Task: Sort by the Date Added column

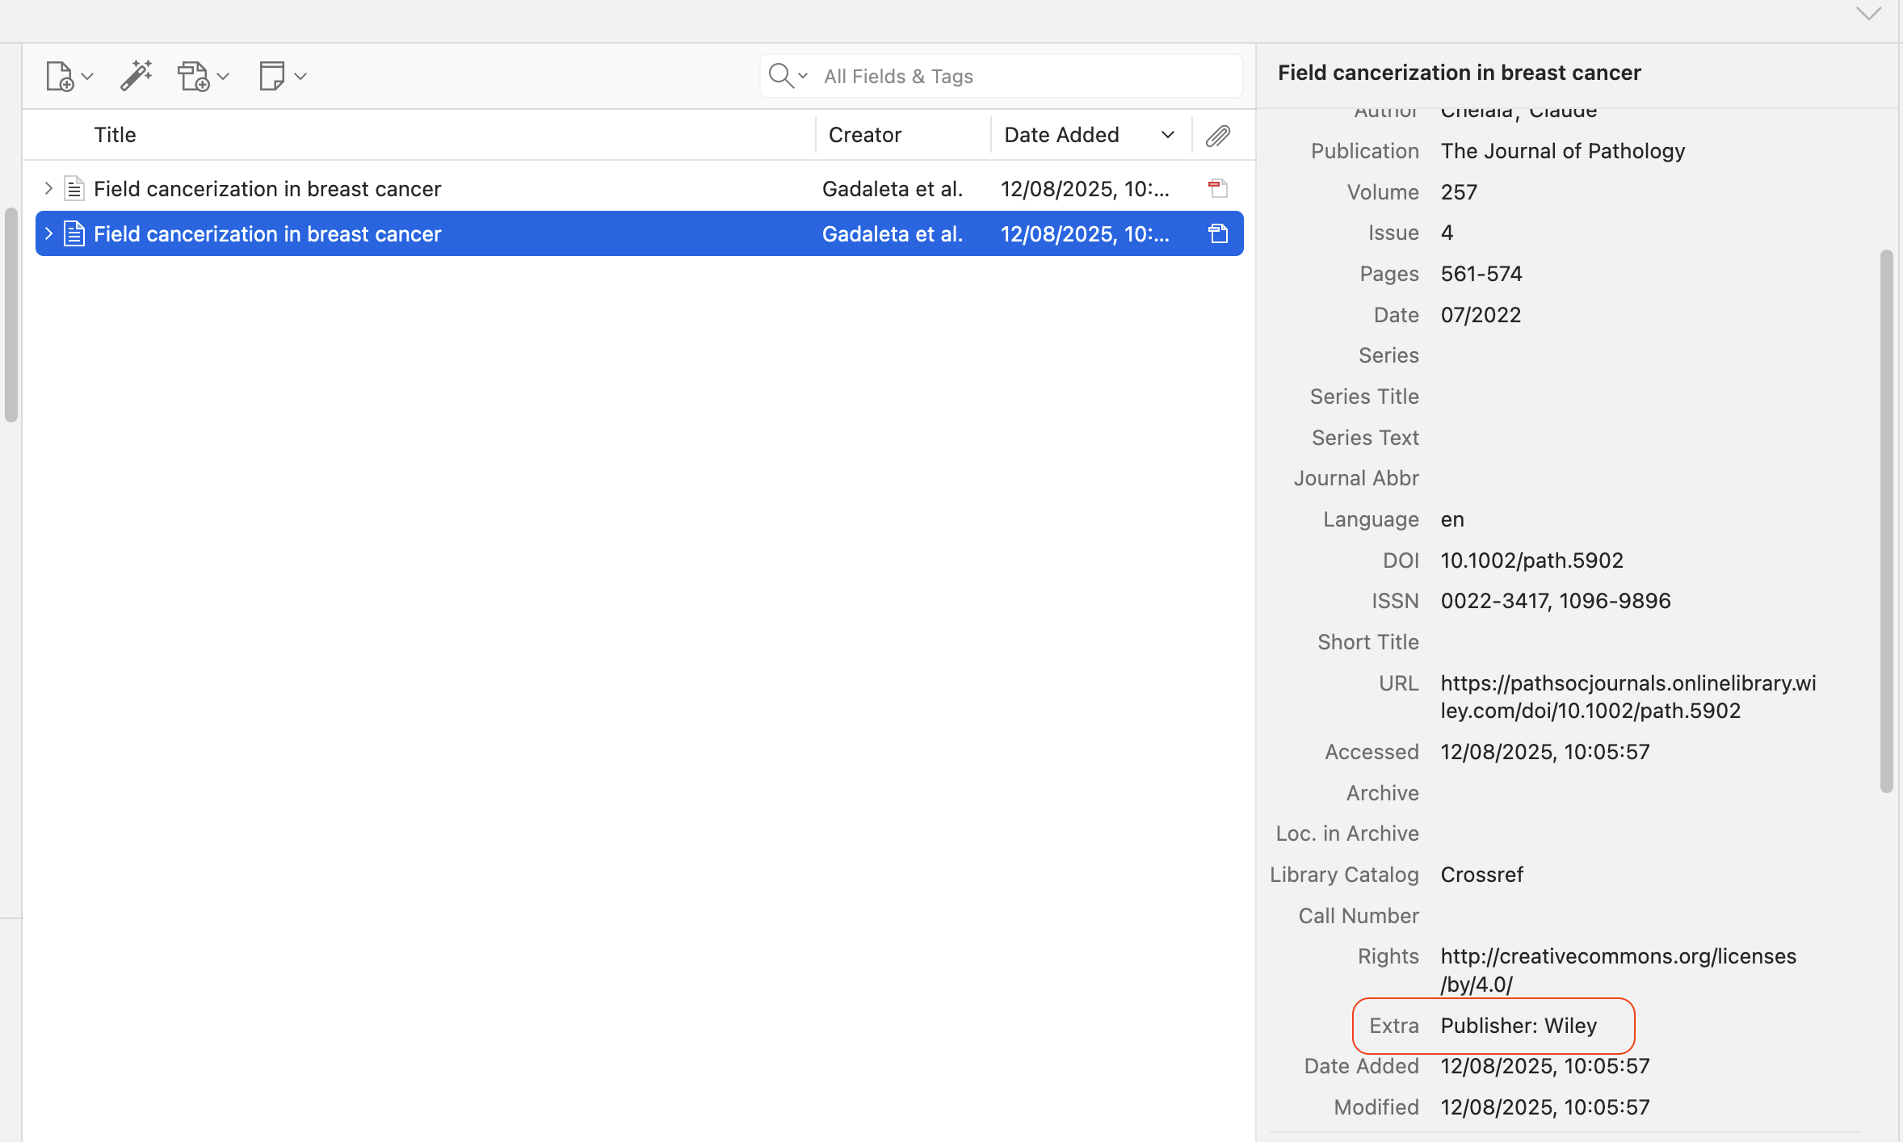Action: (1061, 135)
